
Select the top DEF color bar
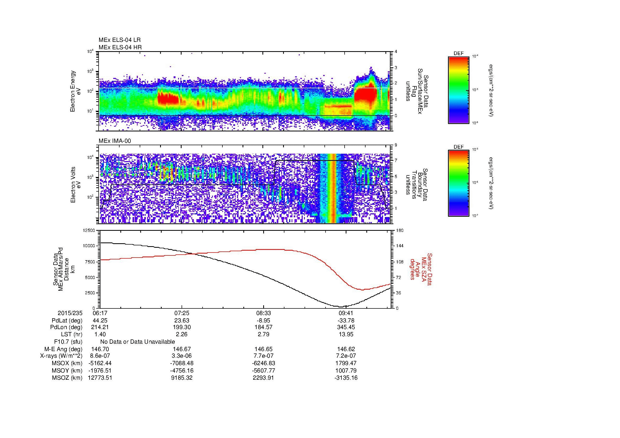(459, 90)
